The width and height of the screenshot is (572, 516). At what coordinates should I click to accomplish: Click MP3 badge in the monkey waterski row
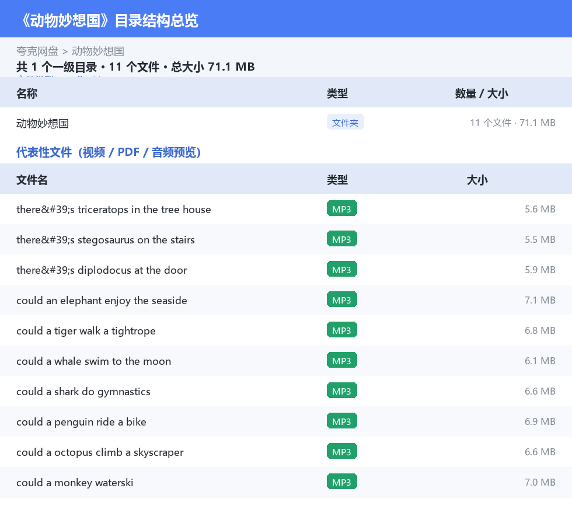point(342,482)
